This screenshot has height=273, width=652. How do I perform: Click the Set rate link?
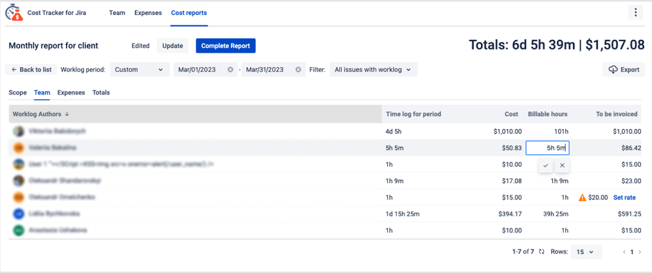pos(625,197)
